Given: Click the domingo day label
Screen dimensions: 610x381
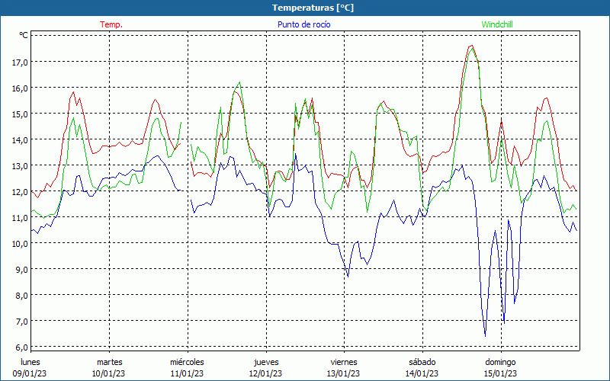Looking at the screenshot, I should click(x=500, y=362).
